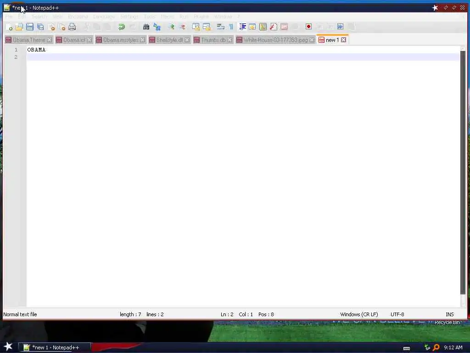Start macro recording
The width and height of the screenshot is (470, 353).
(x=308, y=27)
